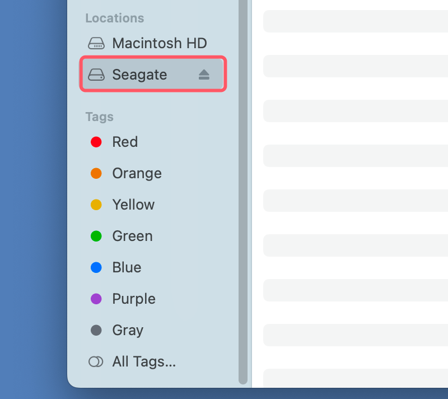Collapse the Tags section header
448x399 pixels.
[x=99, y=117]
